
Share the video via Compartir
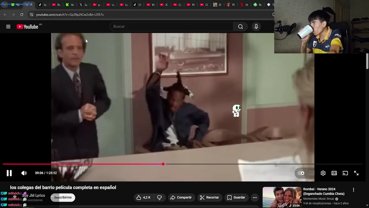pos(181,198)
